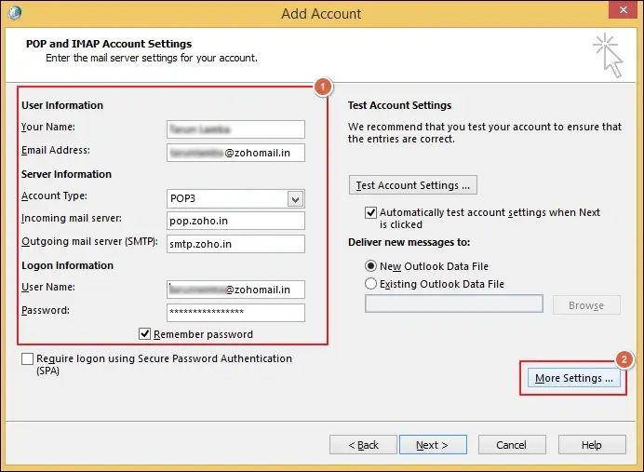Image resolution: width=644 pixels, height=472 pixels.
Task: Go Back to the previous step
Action: click(x=363, y=445)
